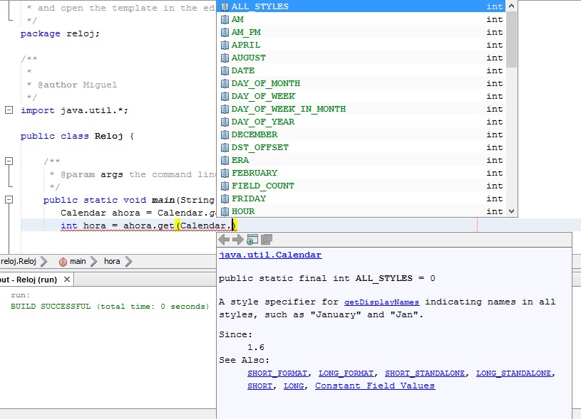Pick AM_PM from the code completion list
Viewport: 581px width, 419px height.
click(246, 32)
